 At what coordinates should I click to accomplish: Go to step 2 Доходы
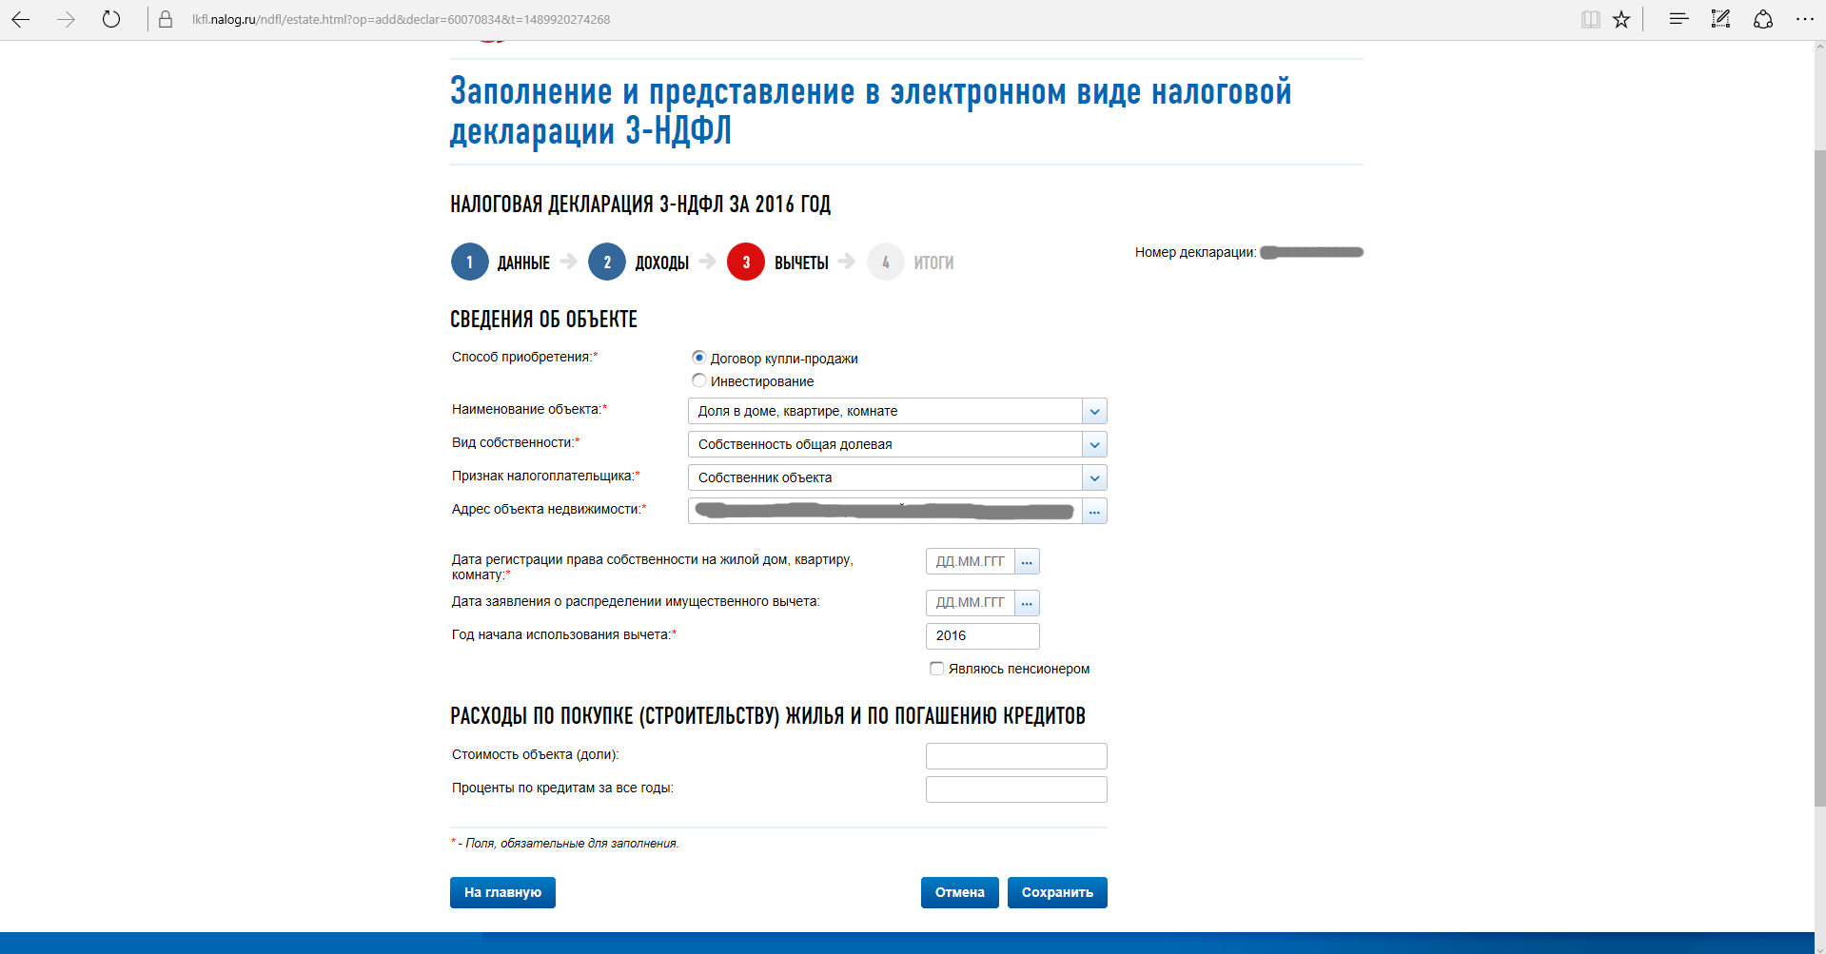638,263
